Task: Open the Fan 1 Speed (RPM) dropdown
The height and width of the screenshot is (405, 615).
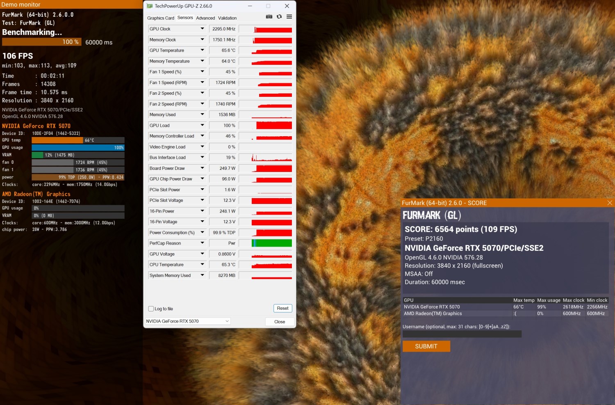Action: tap(202, 82)
